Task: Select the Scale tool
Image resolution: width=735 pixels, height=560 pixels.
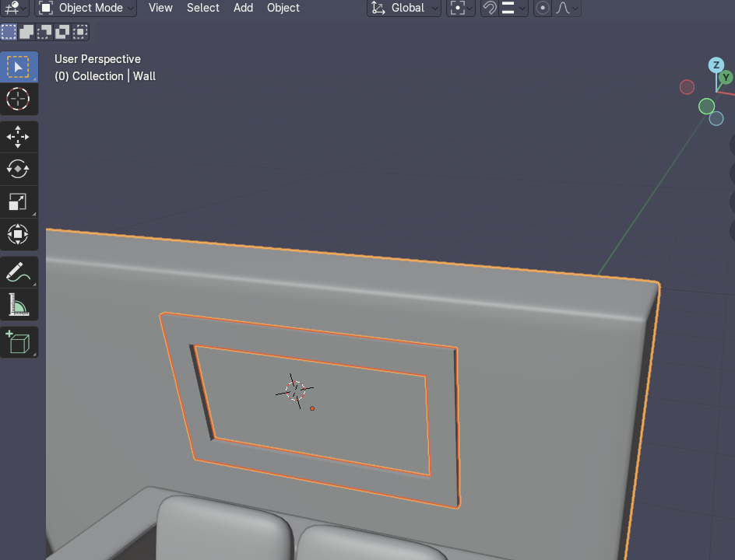Action: [18, 201]
